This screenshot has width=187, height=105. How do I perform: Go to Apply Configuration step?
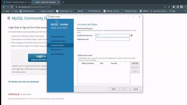click(57, 54)
